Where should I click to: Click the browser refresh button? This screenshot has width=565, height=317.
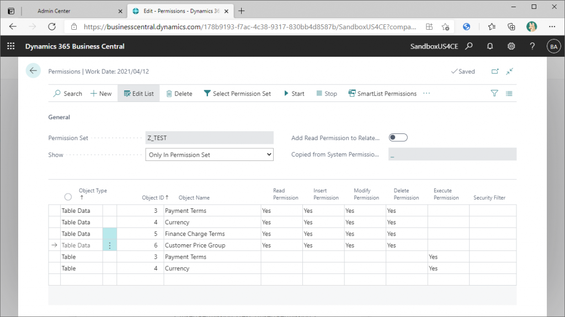coord(52,26)
